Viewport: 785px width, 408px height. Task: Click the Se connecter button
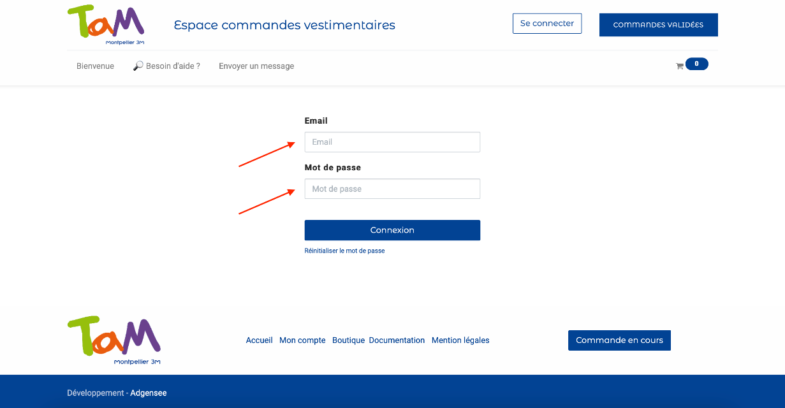click(x=547, y=24)
